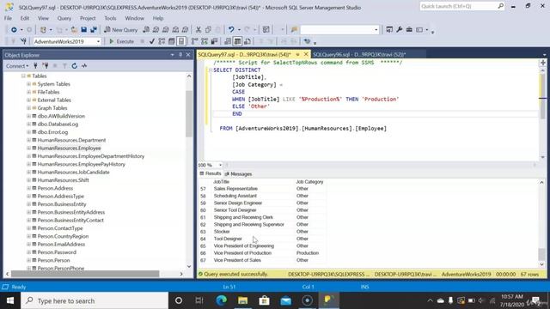Open the File menu
The image size is (550, 309).
point(8,18)
